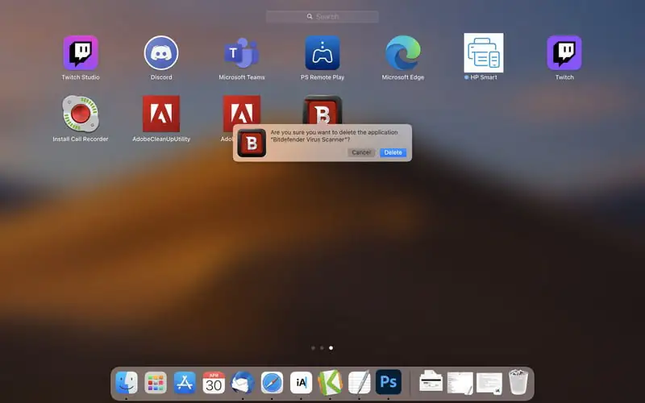The width and height of the screenshot is (645, 403).
Task: Click the Bitdefender icon in Launchpad grid
Action: click(x=322, y=110)
